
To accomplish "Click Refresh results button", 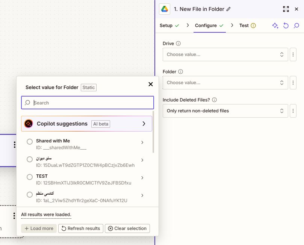I will [x=81, y=228].
